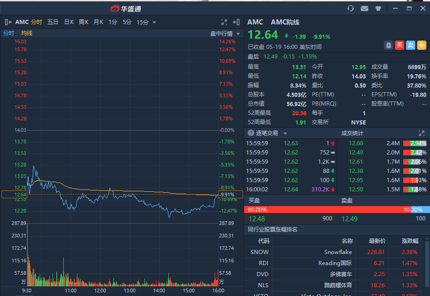
Task: Minimize the 华盛通 window
Action: 395,8
